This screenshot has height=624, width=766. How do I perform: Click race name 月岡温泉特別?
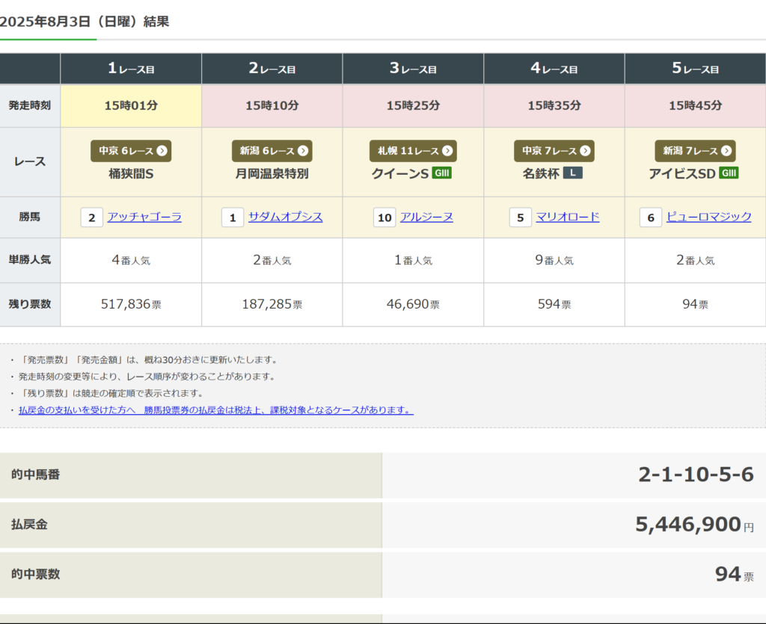(272, 173)
